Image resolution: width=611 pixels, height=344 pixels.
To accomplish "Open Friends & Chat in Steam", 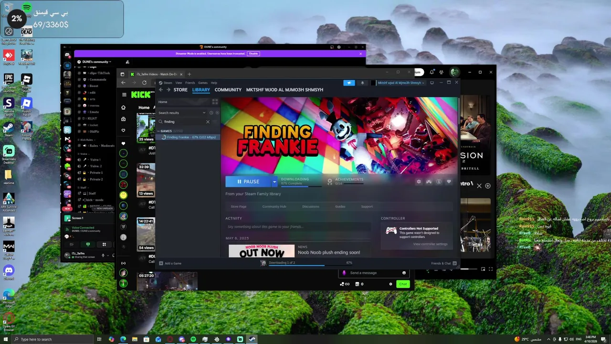I will (x=443, y=263).
